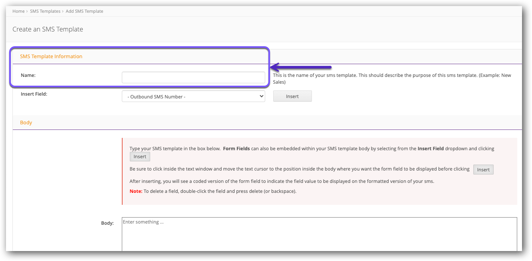Go to SMS Templates breadcrumb
The image size is (532, 261).
click(x=45, y=11)
